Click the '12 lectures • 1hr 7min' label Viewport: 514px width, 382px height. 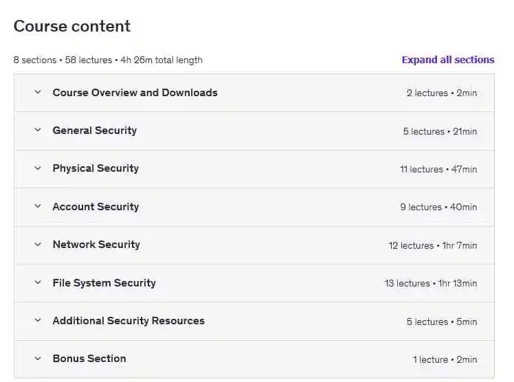[x=432, y=245]
